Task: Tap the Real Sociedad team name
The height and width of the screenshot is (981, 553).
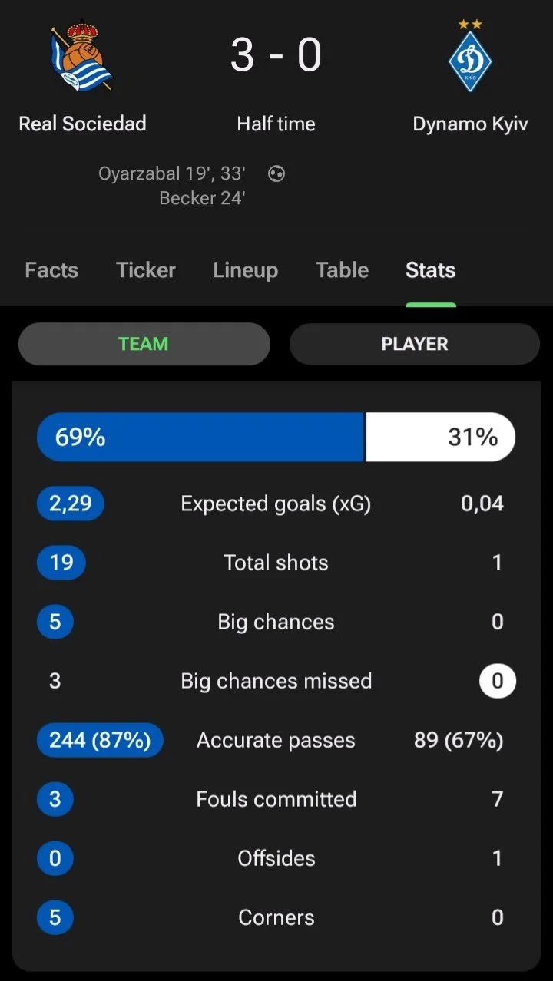Action: tap(82, 124)
